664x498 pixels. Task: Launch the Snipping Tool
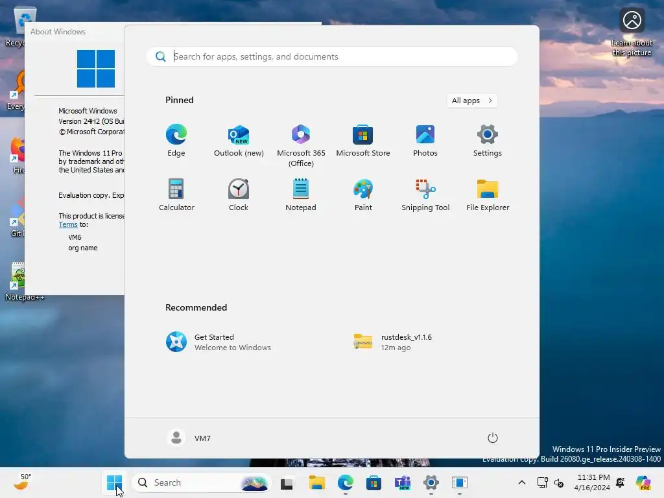tap(425, 195)
